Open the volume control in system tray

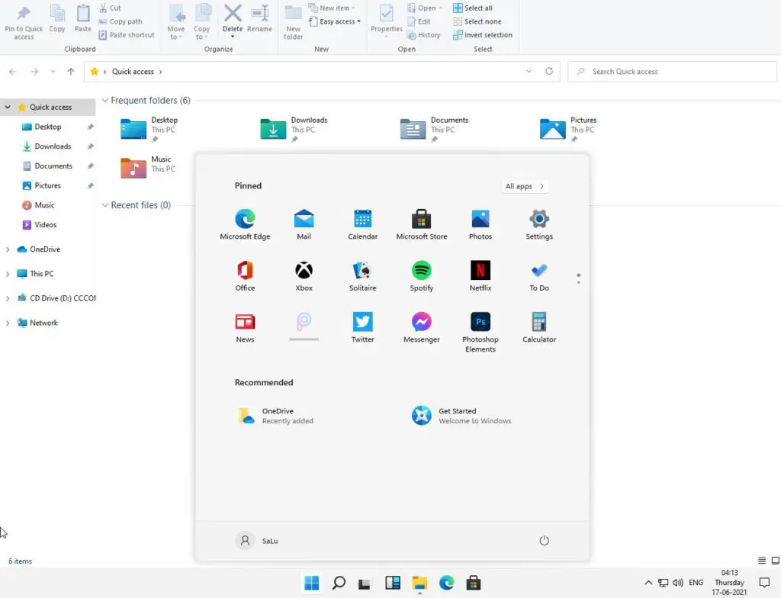coord(677,583)
